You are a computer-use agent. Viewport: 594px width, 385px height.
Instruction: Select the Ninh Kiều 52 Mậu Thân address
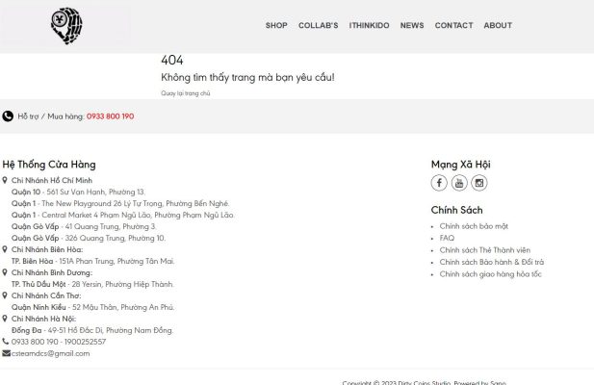92,307
